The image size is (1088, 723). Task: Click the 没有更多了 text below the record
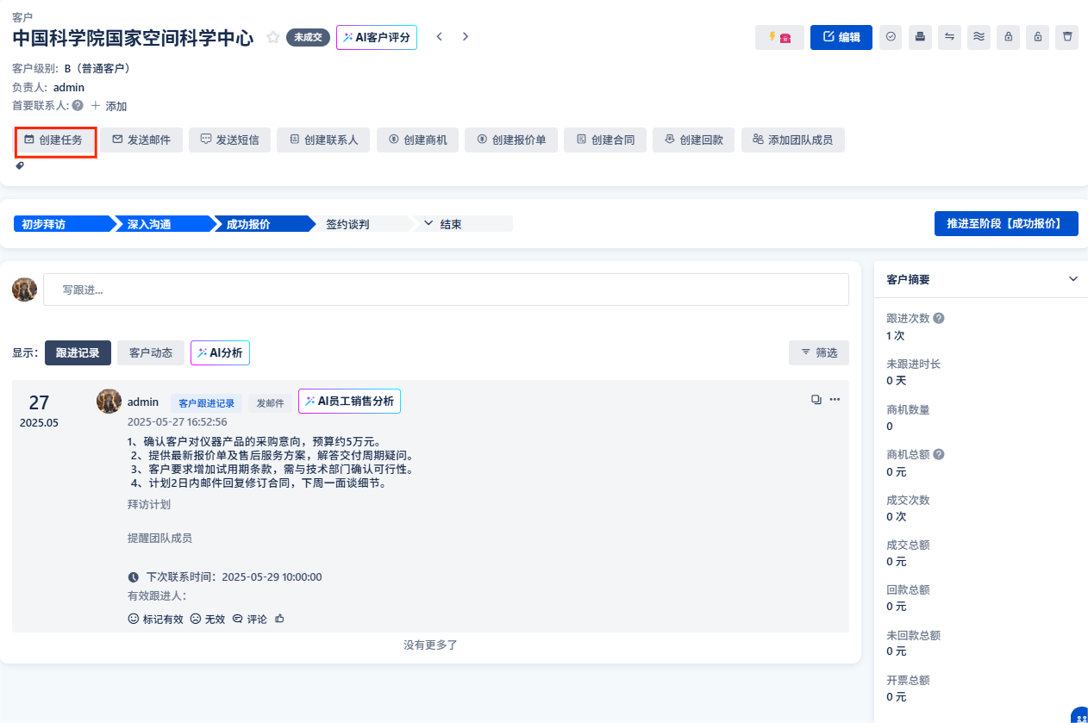(x=430, y=645)
